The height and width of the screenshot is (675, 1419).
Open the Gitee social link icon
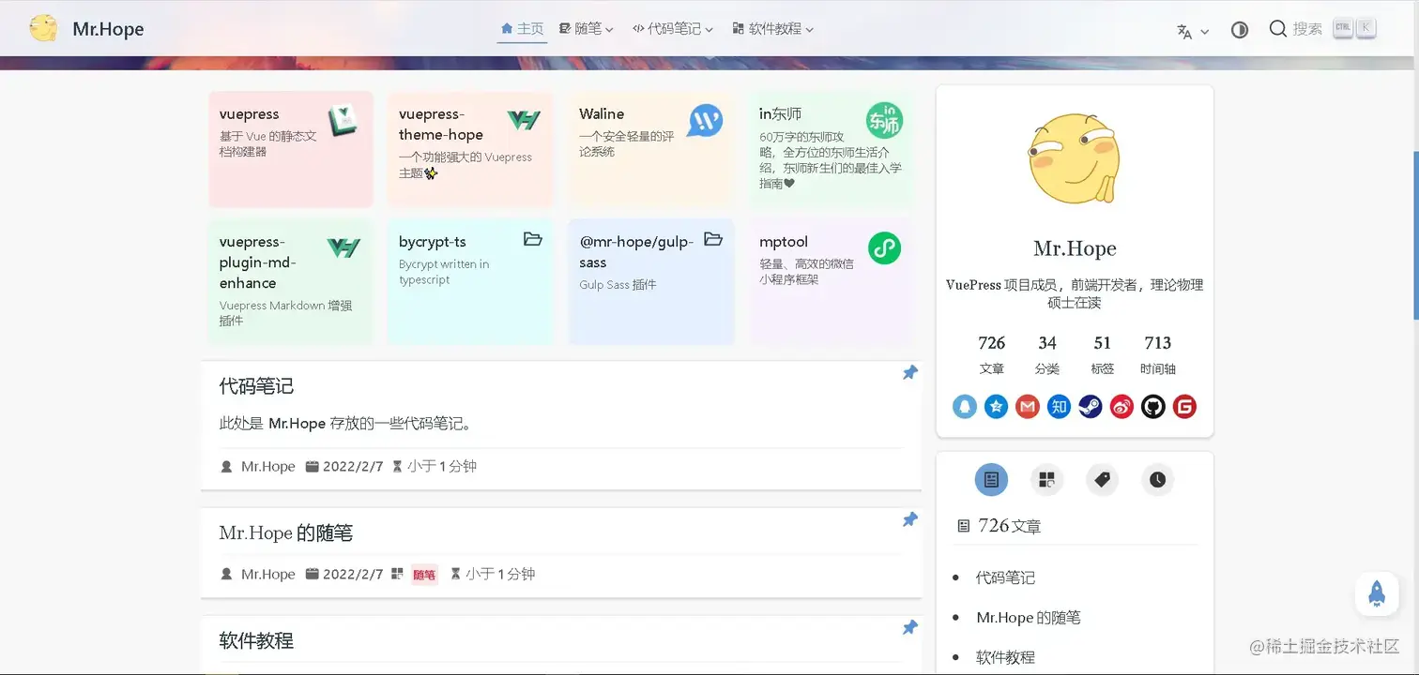coord(1184,407)
